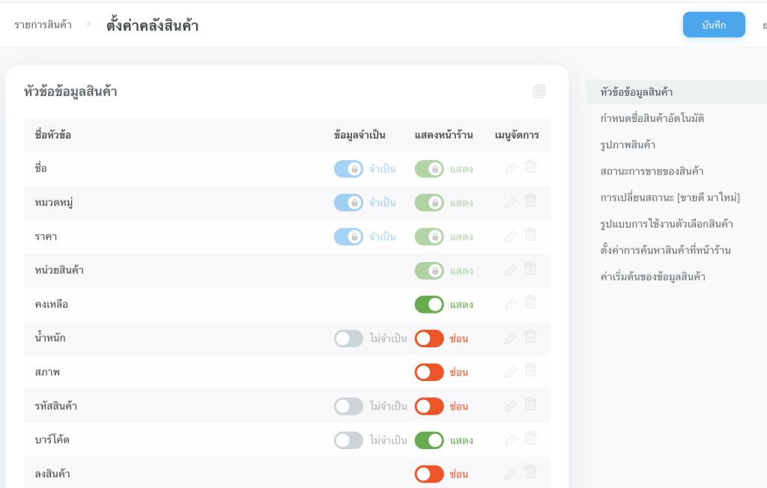Screen dimensions: 767x488
Task: Toggle storefront display for คงเหลือ off
Action: point(429,305)
